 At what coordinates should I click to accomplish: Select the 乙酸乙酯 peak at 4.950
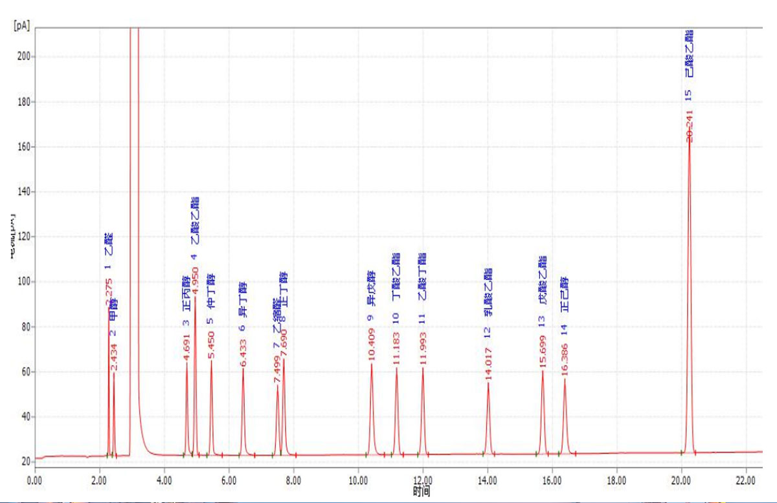(195, 336)
